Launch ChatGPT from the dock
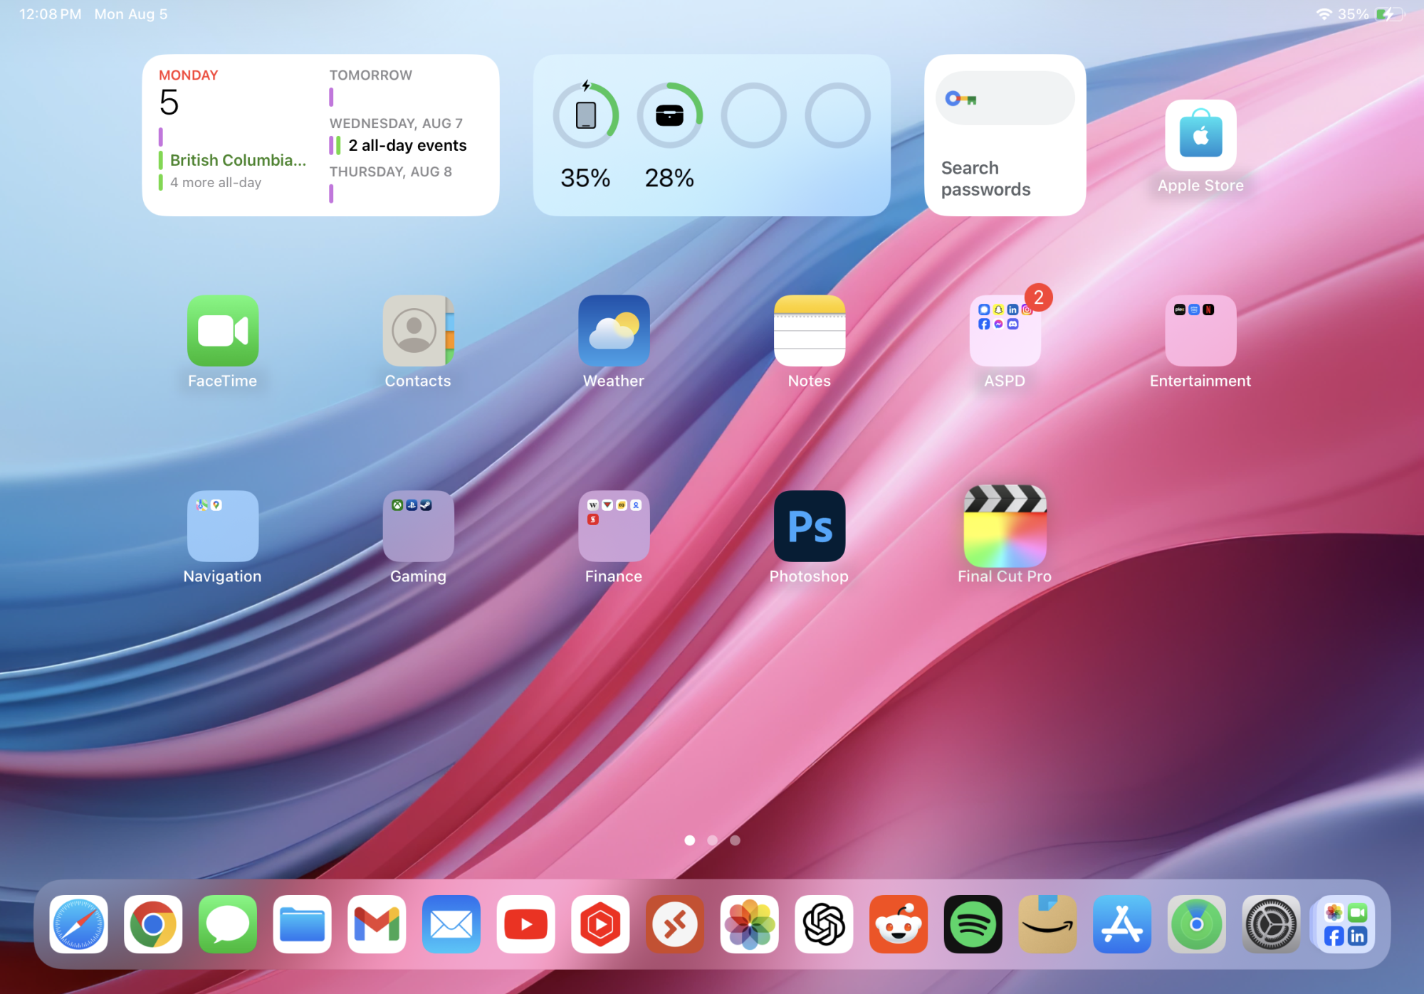 coord(824,924)
